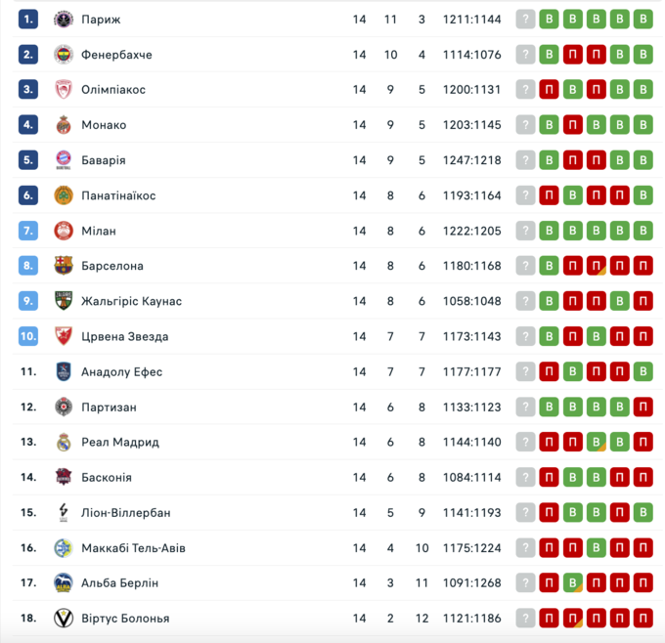
Task: Click the Барселона crest icon
Action: pyautogui.click(x=64, y=266)
